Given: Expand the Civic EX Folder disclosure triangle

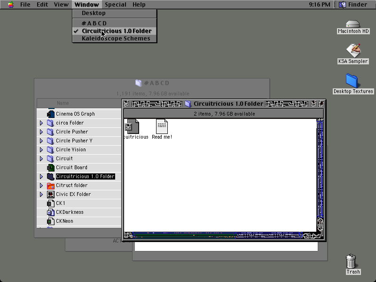Looking at the screenshot, I should tap(41, 194).
